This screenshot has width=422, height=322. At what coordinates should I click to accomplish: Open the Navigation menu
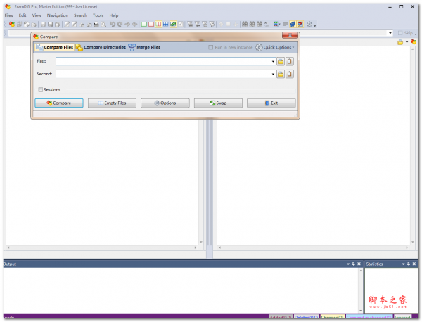[x=58, y=15]
